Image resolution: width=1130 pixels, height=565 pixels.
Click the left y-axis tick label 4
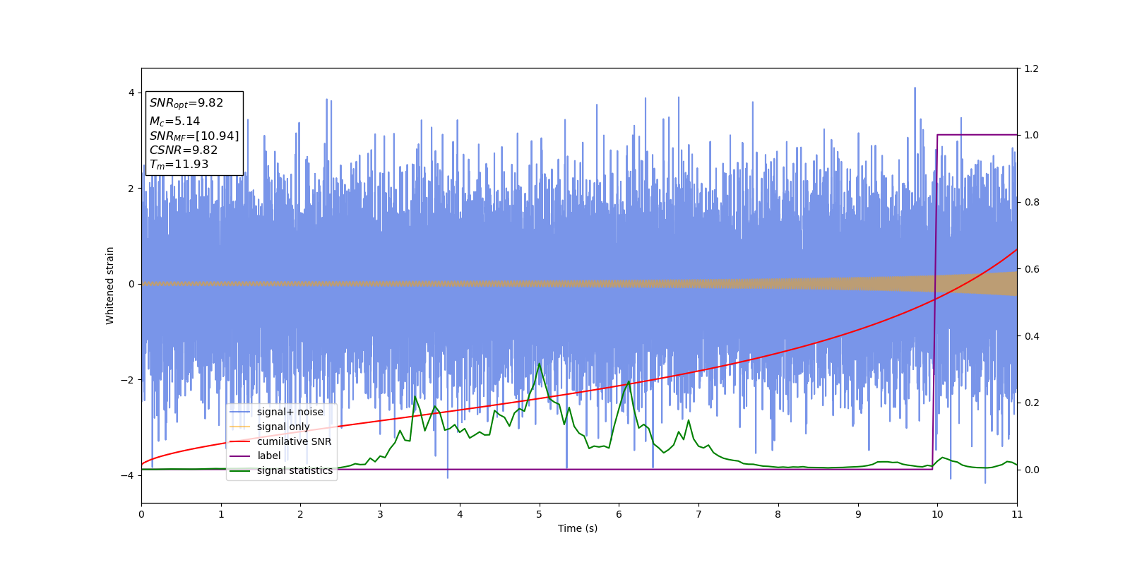tap(131, 93)
